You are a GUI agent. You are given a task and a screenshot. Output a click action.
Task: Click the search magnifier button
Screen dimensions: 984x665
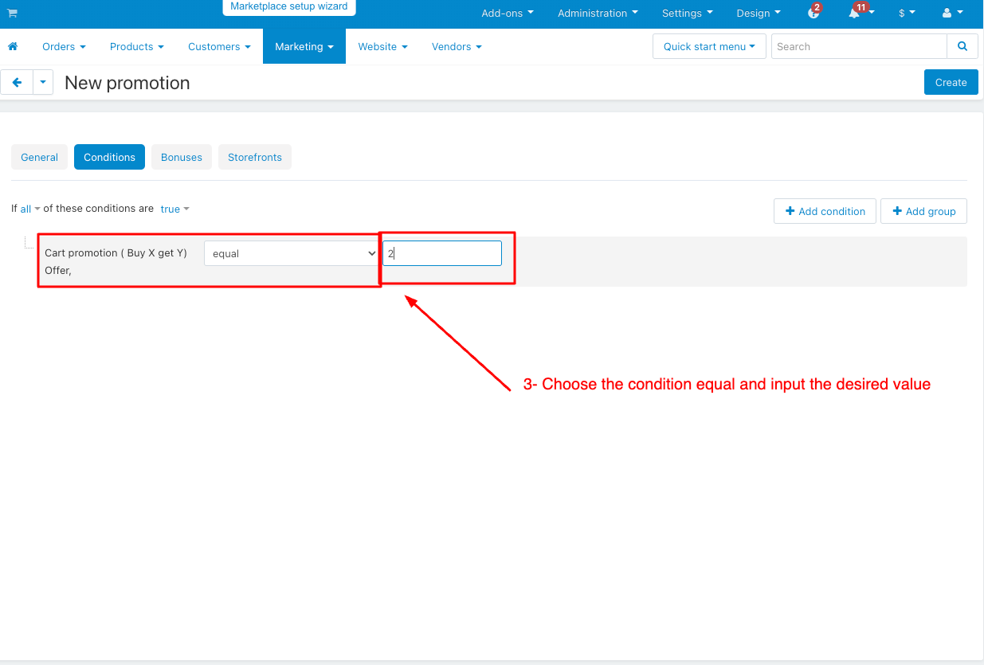click(x=962, y=46)
